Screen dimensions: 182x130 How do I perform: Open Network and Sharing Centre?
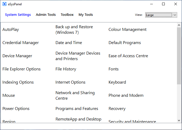pos(75,95)
